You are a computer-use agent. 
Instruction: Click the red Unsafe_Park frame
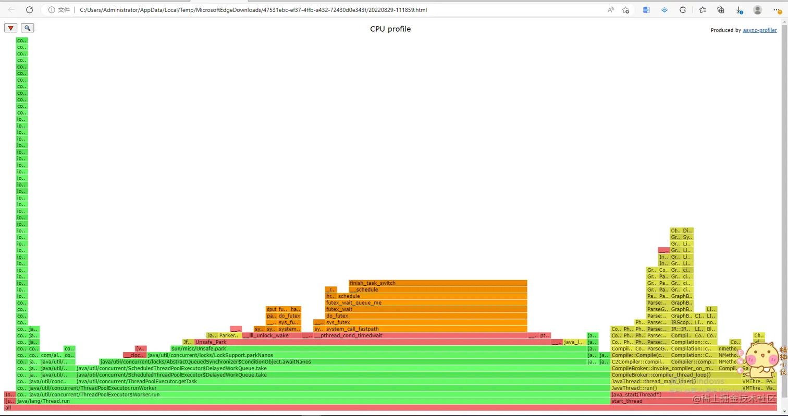[373, 342]
